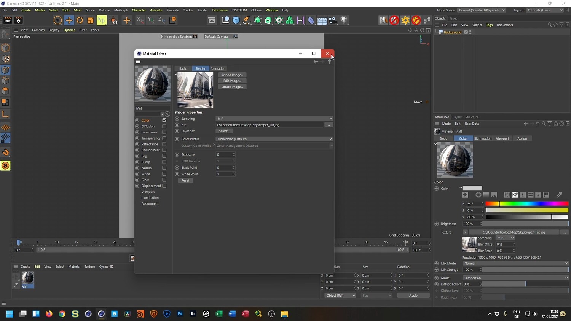Click the Value (V) brightness gradient slider

(527, 217)
